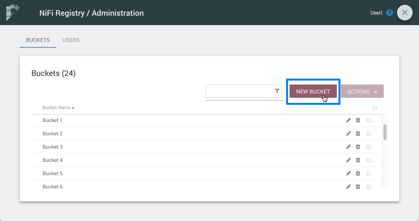Focus the bucket filter input field
419x221 pixels.
point(239,92)
